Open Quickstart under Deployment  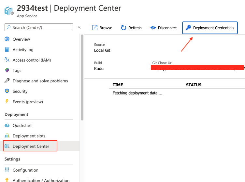(x=22, y=125)
